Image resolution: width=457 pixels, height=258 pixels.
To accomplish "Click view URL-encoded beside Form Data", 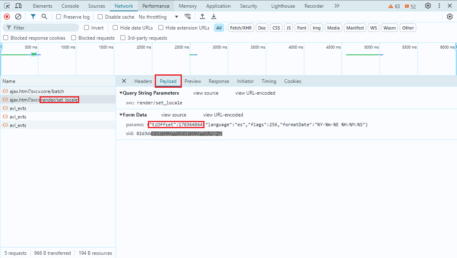I will click(x=223, y=115).
